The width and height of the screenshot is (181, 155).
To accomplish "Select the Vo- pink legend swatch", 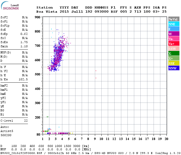I will pos(174,39).
